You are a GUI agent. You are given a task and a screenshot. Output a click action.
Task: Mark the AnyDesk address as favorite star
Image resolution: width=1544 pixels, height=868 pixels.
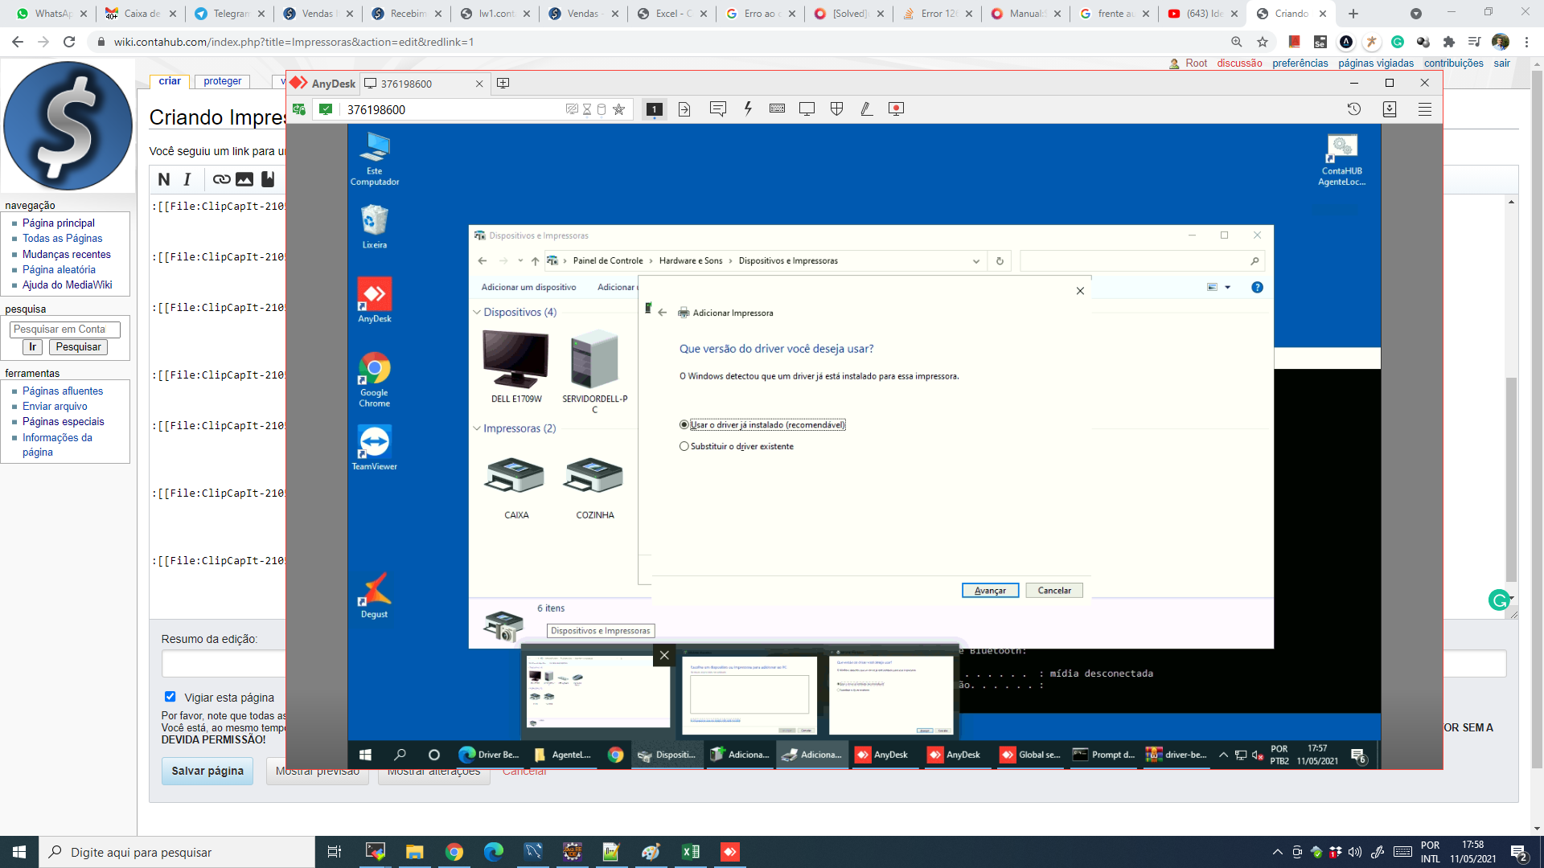pos(618,109)
